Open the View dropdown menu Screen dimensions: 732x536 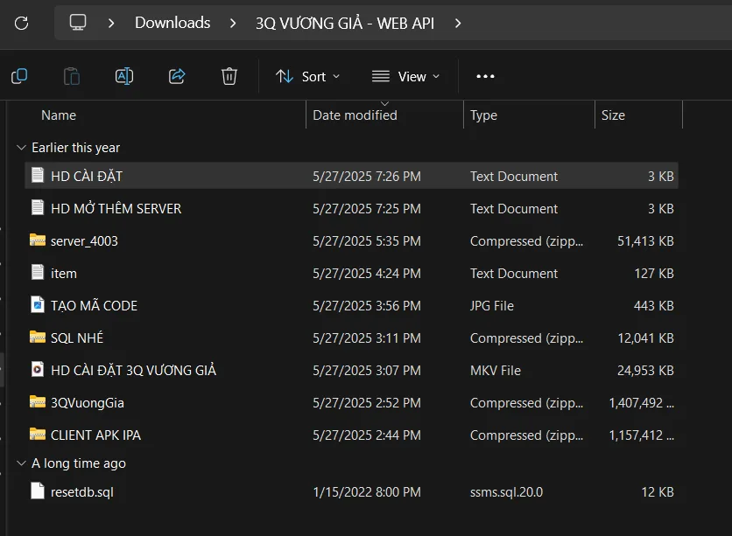coord(405,76)
